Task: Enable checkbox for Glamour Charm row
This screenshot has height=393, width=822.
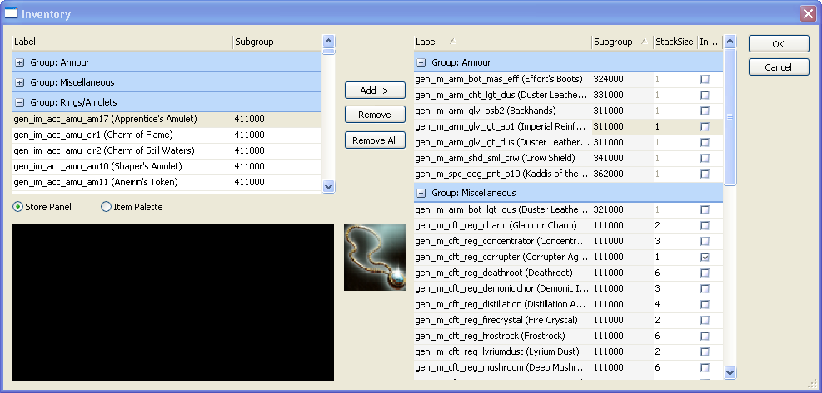Action: tap(705, 226)
